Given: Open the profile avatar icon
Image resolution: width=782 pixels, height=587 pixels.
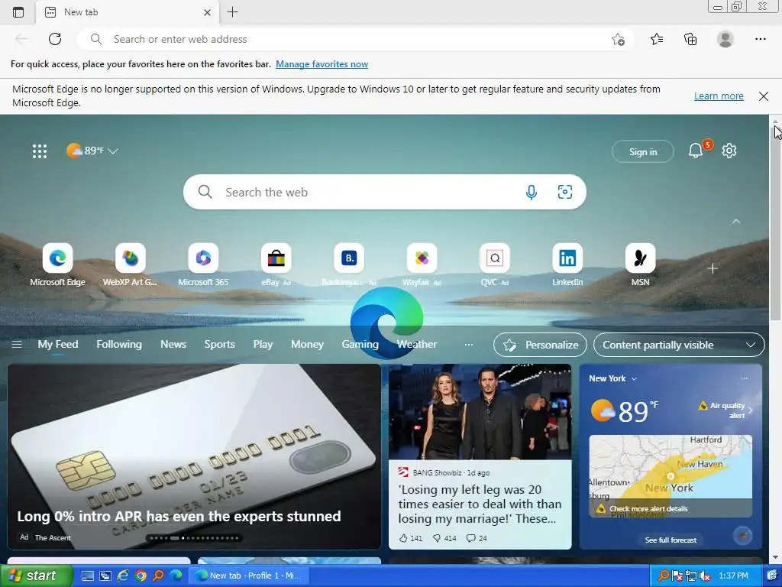Looking at the screenshot, I should [x=725, y=39].
